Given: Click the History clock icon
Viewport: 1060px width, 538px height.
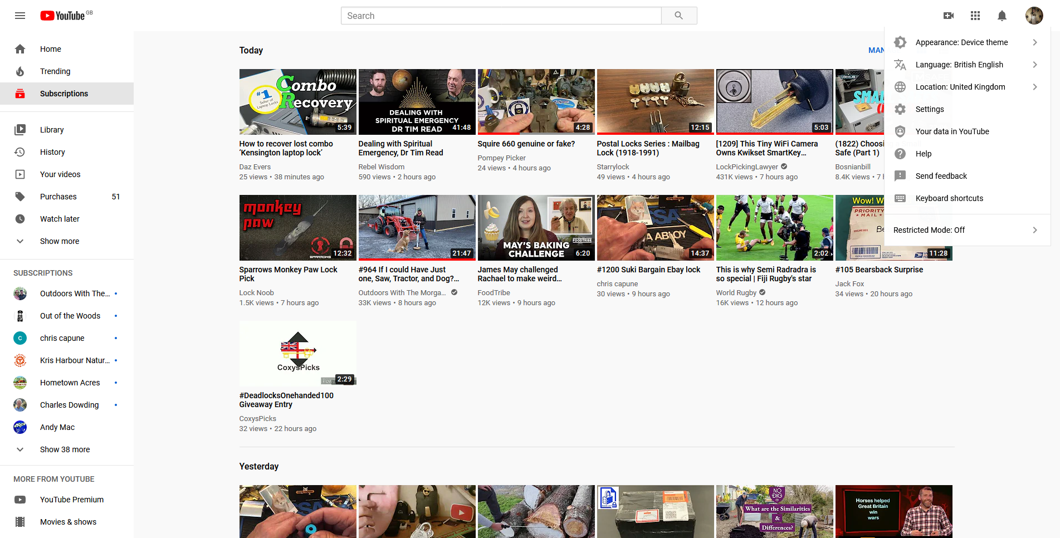Looking at the screenshot, I should pyautogui.click(x=20, y=152).
